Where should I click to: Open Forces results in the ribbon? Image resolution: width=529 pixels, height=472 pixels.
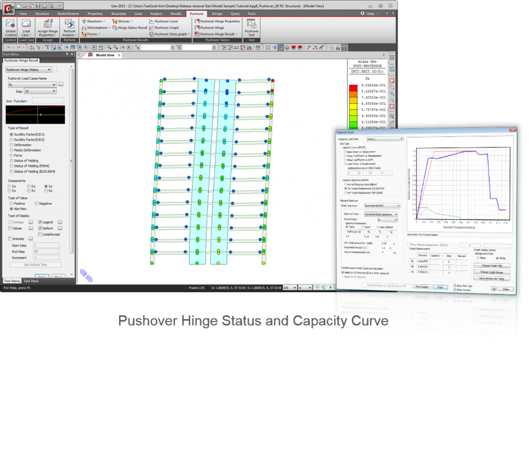(91, 34)
